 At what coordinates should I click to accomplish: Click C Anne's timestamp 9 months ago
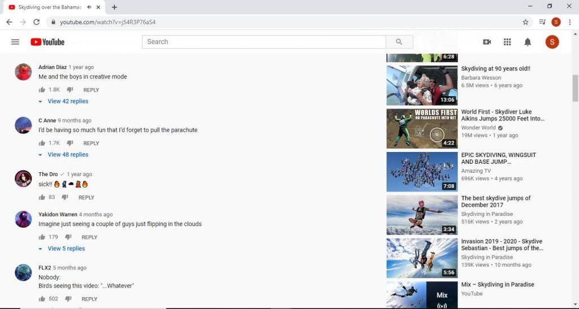pyautogui.click(x=75, y=120)
